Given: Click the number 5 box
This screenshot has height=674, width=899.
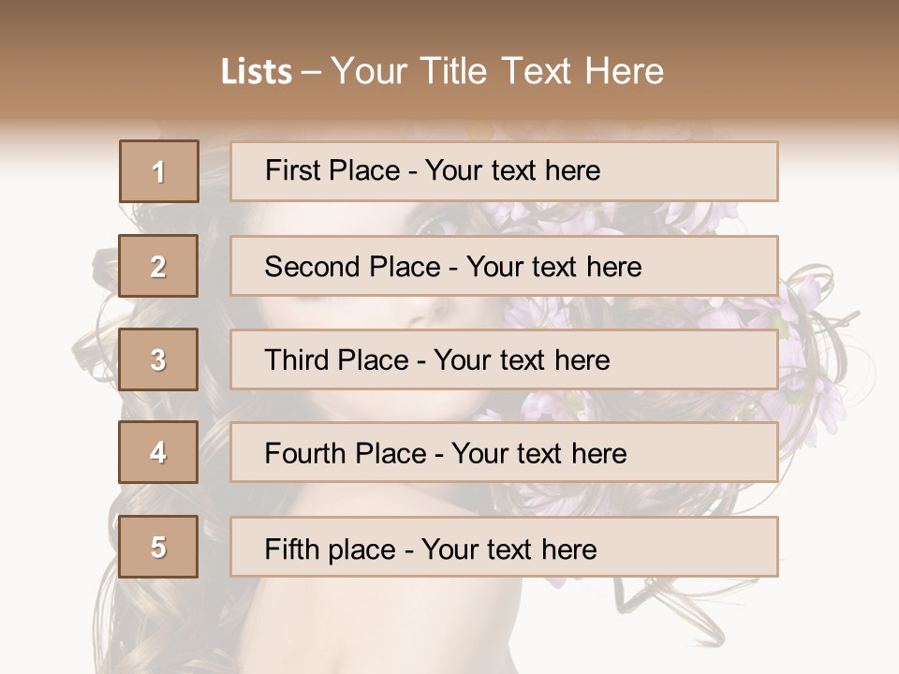Looking at the screenshot, I should pos(158,547).
